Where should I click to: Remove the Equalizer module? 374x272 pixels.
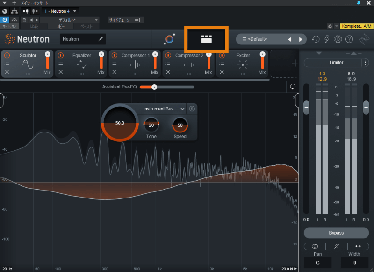pyautogui.click(x=61, y=72)
